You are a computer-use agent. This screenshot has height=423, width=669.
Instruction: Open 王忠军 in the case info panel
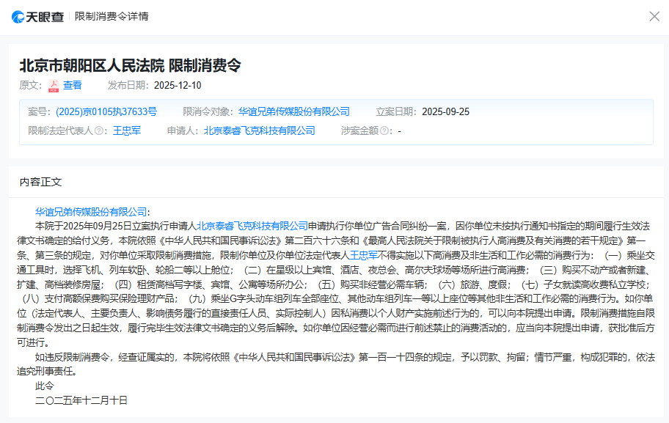[126, 130]
